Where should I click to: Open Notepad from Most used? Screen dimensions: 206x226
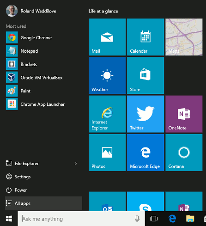click(x=43, y=51)
